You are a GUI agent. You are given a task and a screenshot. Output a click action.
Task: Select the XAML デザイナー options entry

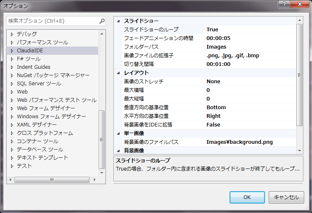pyautogui.click(x=37, y=125)
